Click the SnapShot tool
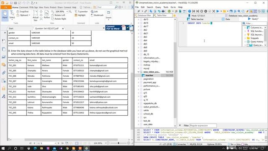This screenshot has width=268, height=151. 23,11
